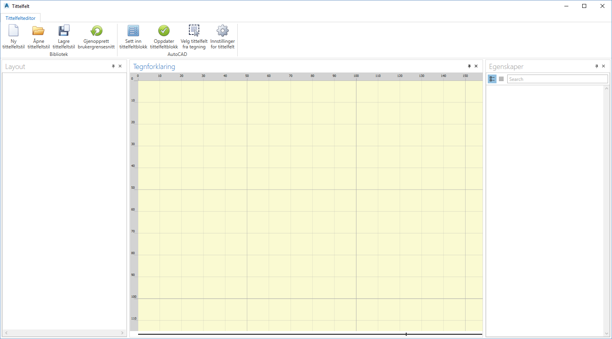Viewport: 612px width, 339px height.
Task: Click the Search field in Egenskaper
Action: 557,79
